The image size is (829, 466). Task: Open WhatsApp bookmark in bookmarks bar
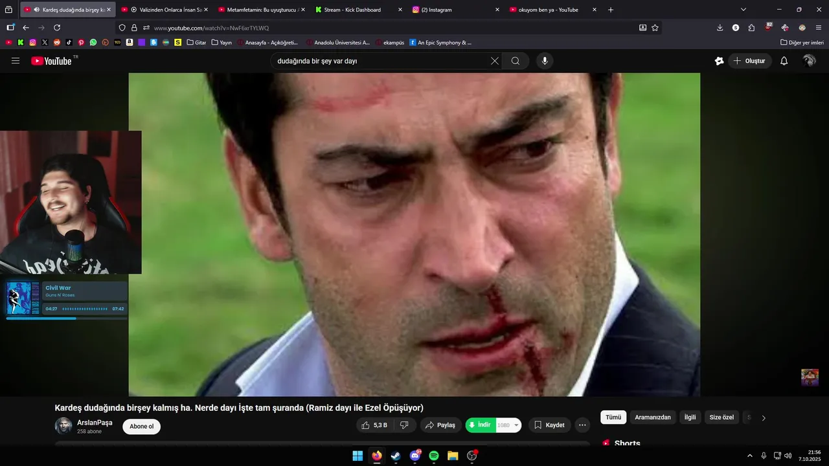click(93, 42)
